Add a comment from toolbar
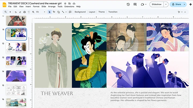The image size is (193, 108). [70, 12]
